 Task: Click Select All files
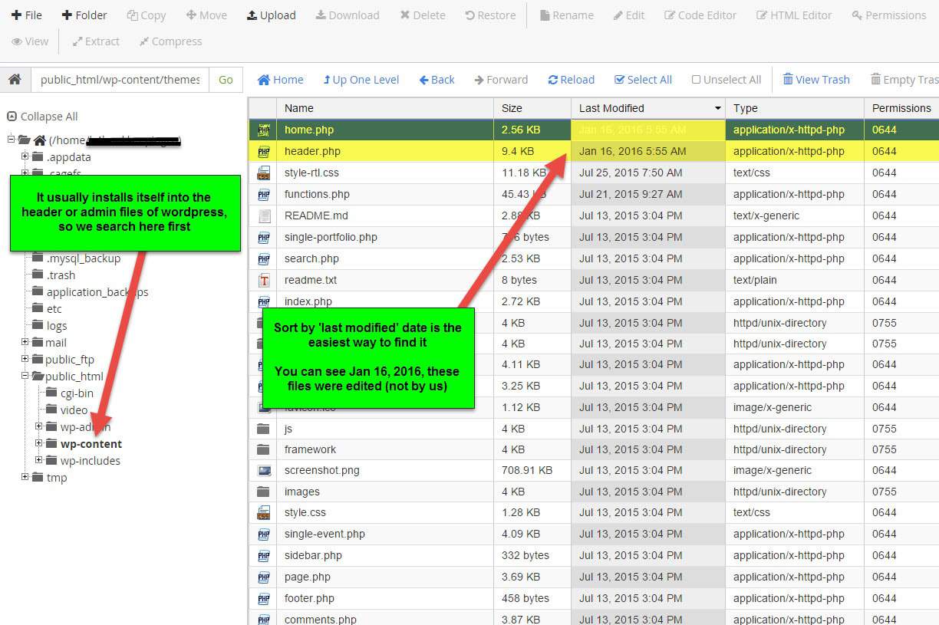(643, 80)
